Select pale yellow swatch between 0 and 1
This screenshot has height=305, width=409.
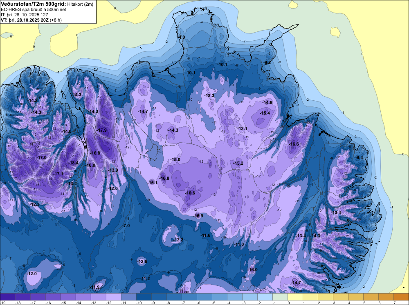coord(295,297)
